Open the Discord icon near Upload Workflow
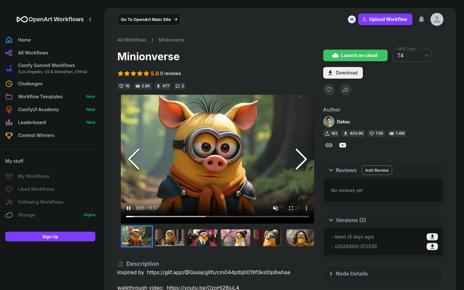This screenshot has height=290, width=464. 352,19
